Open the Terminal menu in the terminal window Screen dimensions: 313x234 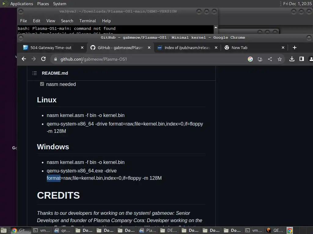coord(88,21)
